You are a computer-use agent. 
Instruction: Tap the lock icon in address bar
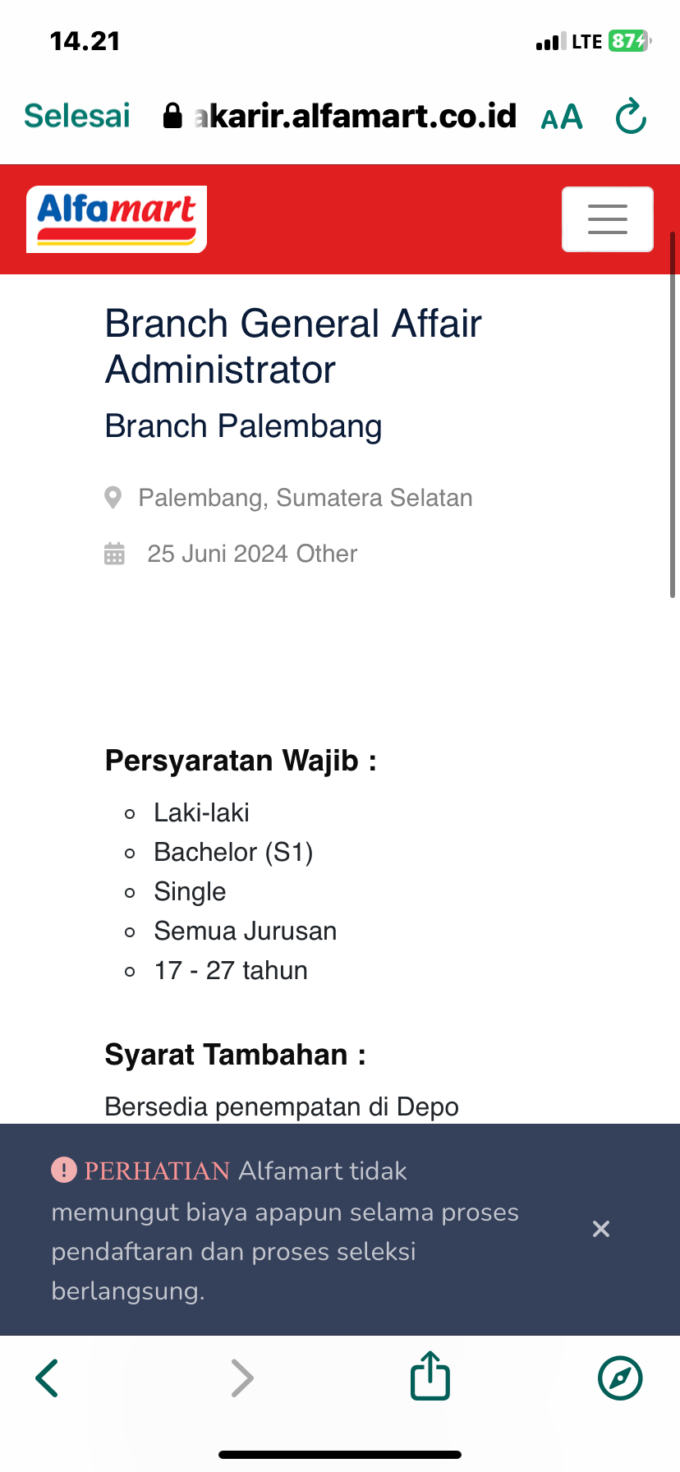(x=172, y=116)
